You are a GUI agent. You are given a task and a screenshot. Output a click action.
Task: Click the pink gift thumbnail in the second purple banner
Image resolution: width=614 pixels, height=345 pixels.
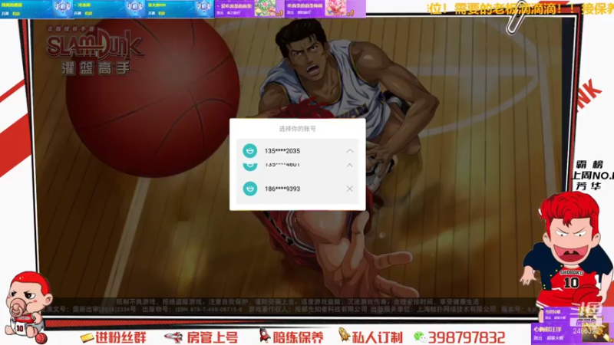[x=335, y=8]
